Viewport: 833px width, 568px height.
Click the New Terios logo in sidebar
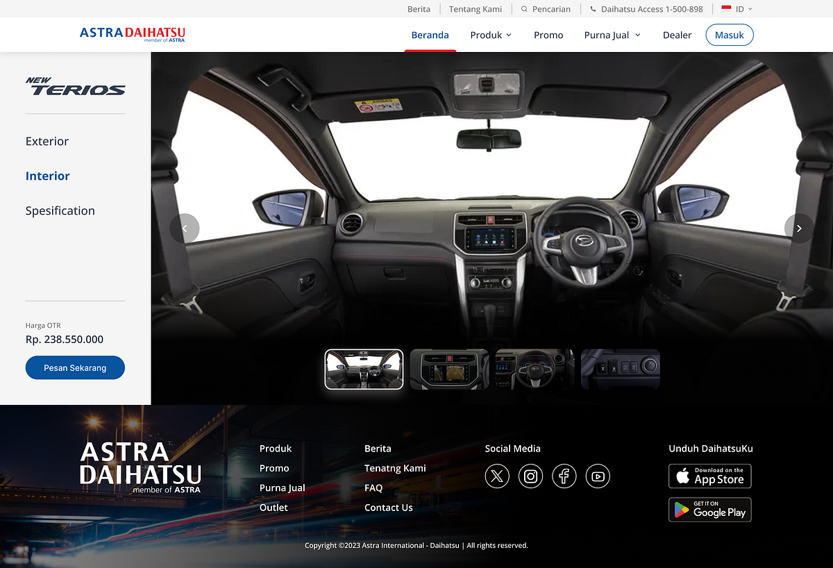pos(76,86)
